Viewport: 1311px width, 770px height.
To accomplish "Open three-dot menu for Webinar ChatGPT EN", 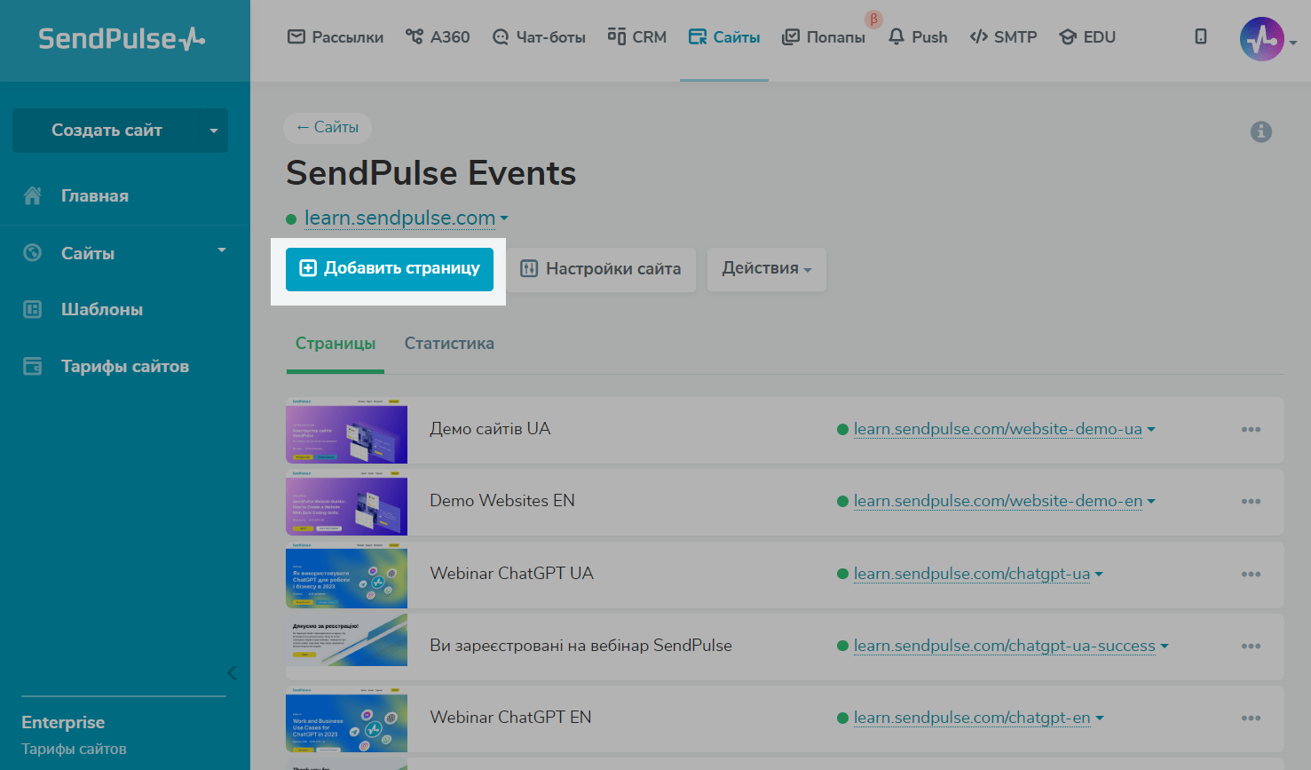I will click(x=1252, y=718).
